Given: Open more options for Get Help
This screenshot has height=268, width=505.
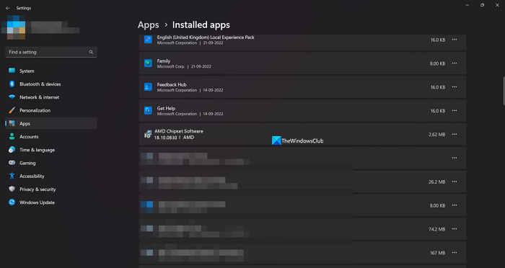Looking at the screenshot, I should click(x=454, y=111).
